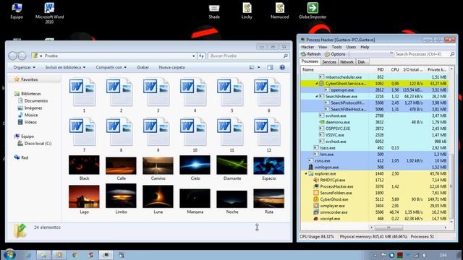
Task: Select the Processes tab
Action: [x=310, y=61]
